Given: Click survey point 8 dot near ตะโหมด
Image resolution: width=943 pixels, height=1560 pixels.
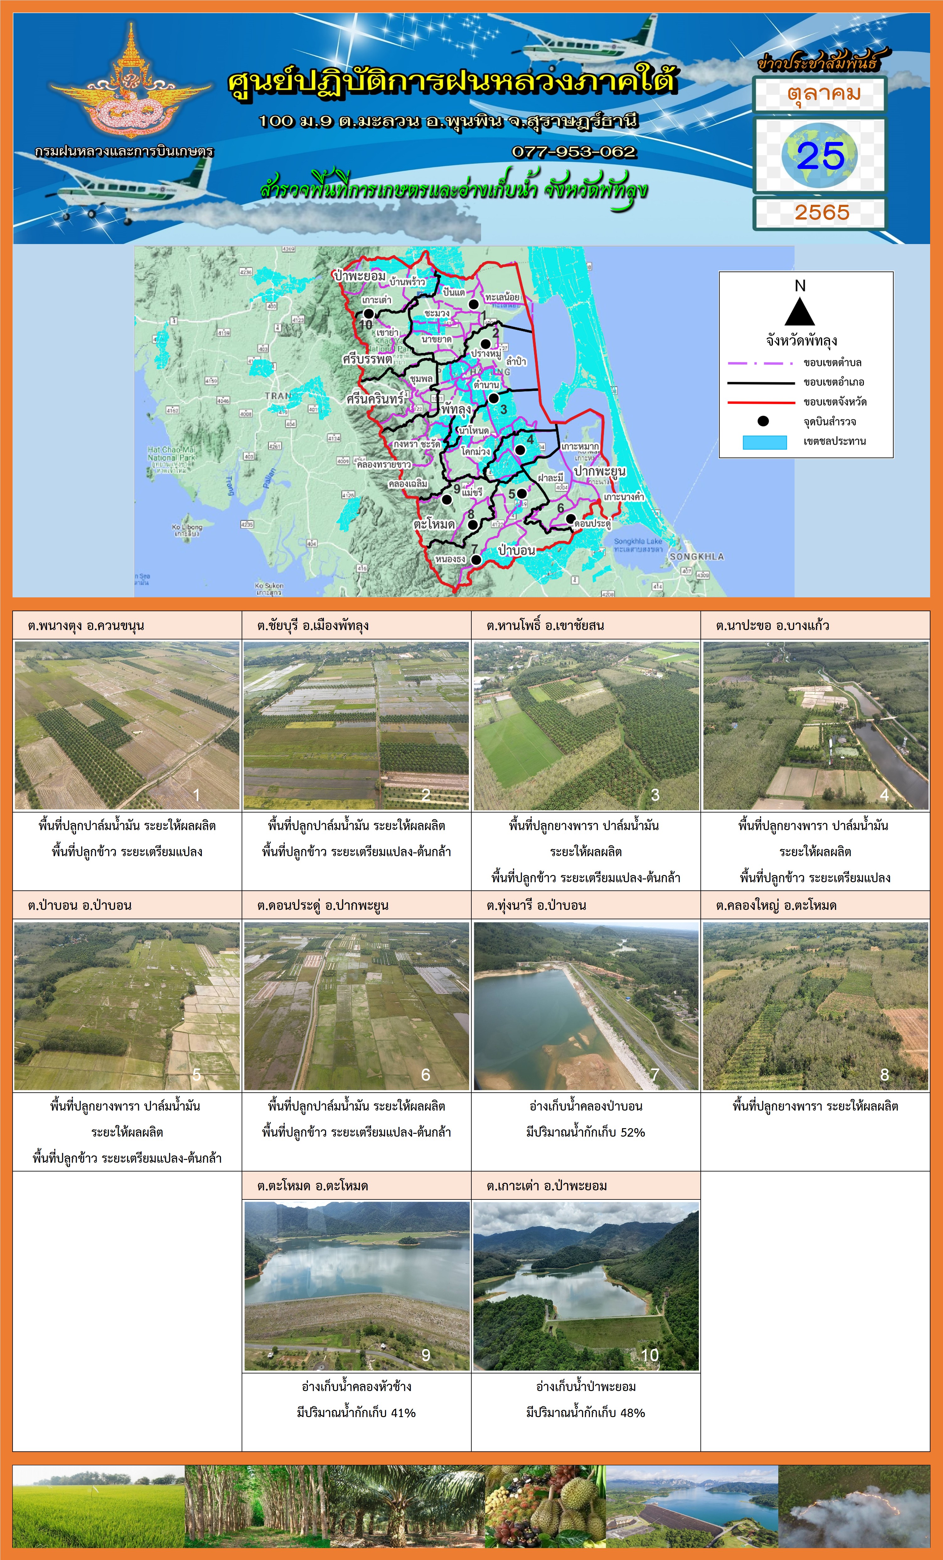Looking at the screenshot, I should [473, 525].
